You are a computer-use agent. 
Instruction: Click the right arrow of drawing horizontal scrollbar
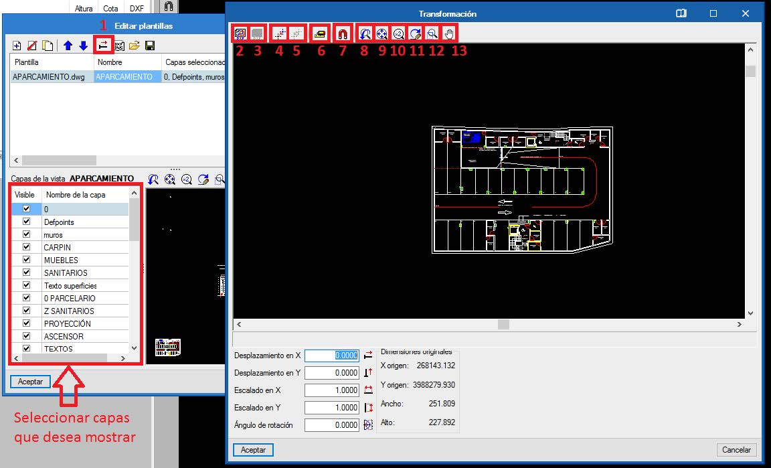(x=740, y=324)
